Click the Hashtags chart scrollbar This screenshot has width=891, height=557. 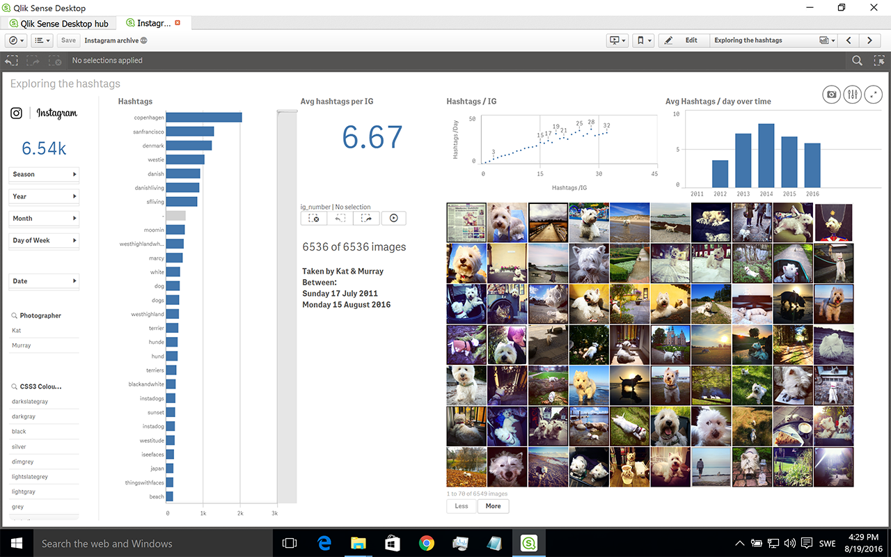tap(287, 306)
